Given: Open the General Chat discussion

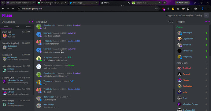Looking at the screenshot, I should point(16,80).
